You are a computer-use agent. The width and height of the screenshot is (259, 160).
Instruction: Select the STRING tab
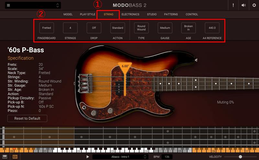click(x=108, y=14)
